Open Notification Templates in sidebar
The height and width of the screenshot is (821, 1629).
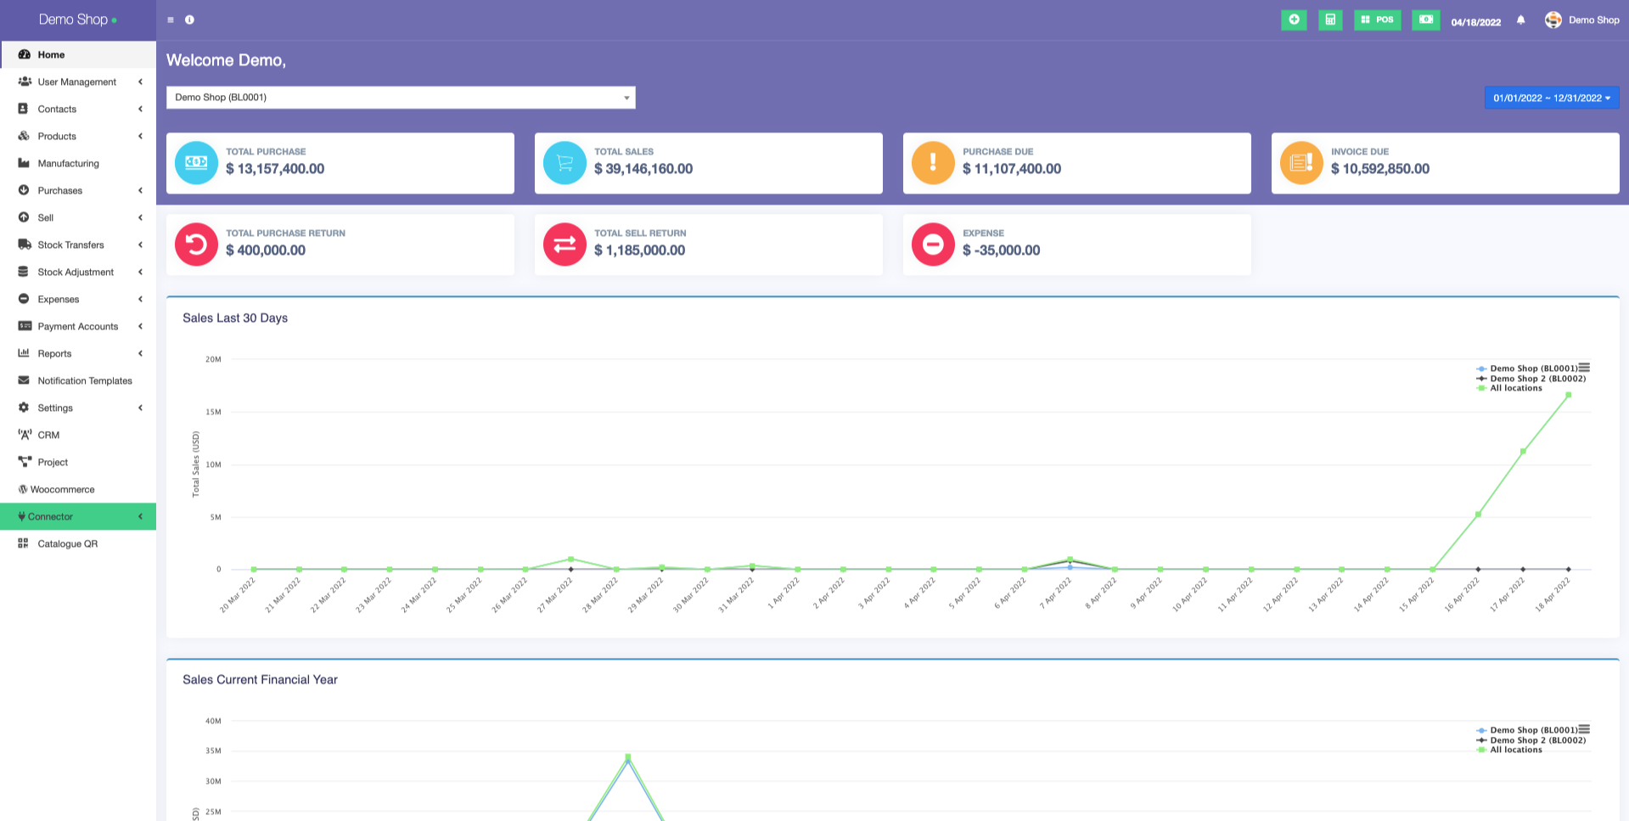point(78,380)
